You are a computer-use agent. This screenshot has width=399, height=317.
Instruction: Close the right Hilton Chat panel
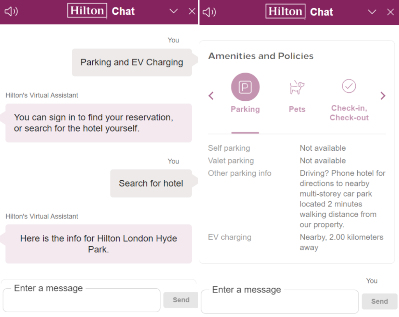(x=390, y=12)
